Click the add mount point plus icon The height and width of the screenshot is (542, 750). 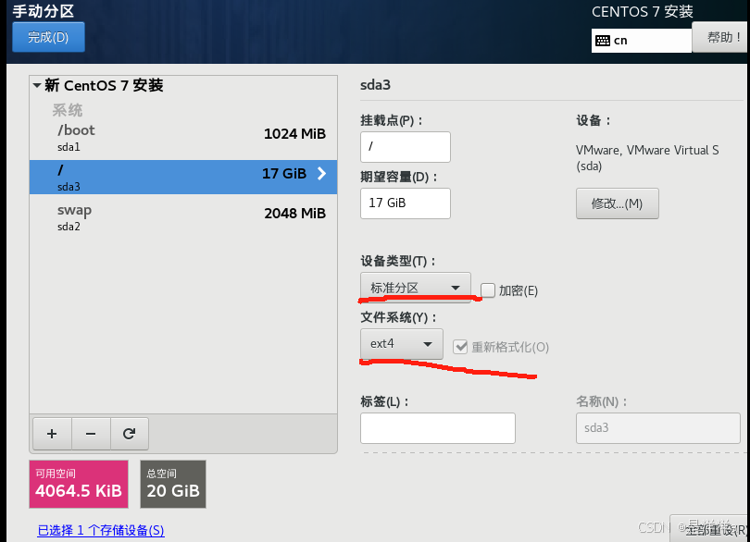[52, 434]
